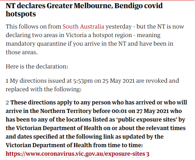Click the numeral '1' starting the first direction
195x160 pixels.
(7, 81)
